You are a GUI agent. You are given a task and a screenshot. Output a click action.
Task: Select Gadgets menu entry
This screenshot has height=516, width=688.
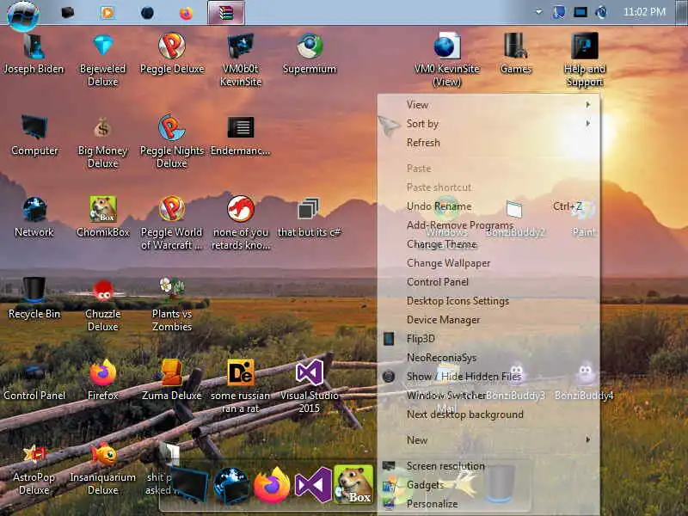(488, 485)
